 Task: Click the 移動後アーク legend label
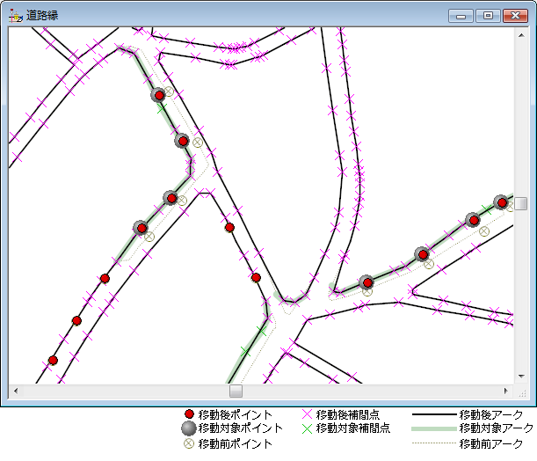tap(491, 414)
